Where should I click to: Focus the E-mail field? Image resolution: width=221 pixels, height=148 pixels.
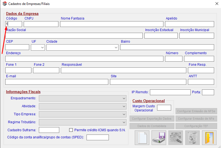pyautogui.click(x=57, y=82)
